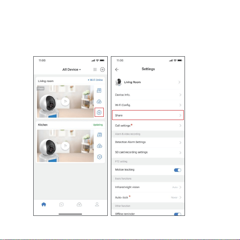Play the Living room camera feed
The width and height of the screenshot is (240, 240).
[x=65, y=101]
